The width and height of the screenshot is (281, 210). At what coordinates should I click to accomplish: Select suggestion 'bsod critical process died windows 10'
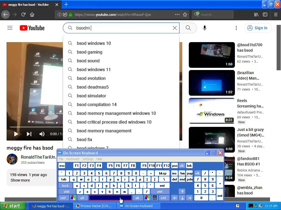pyautogui.click(x=121, y=122)
